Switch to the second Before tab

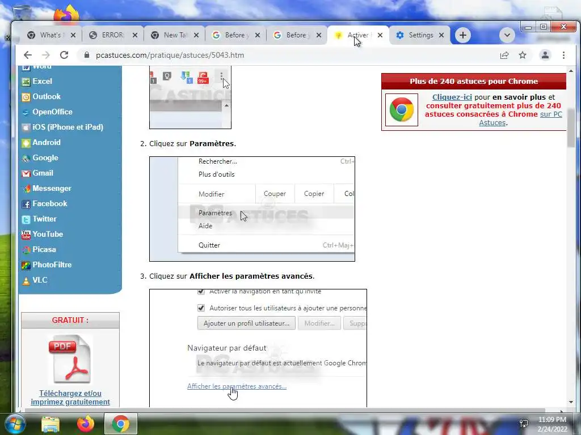(x=296, y=35)
